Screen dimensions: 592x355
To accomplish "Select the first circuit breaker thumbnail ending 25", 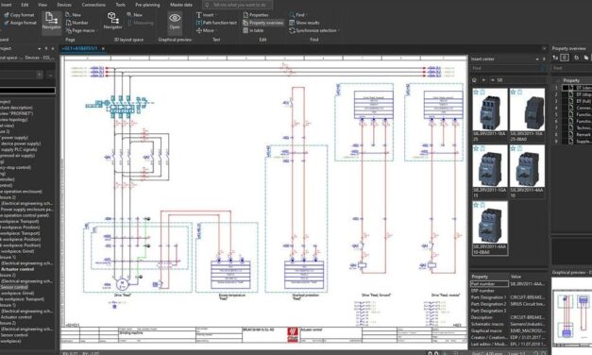I will pos(490,115).
